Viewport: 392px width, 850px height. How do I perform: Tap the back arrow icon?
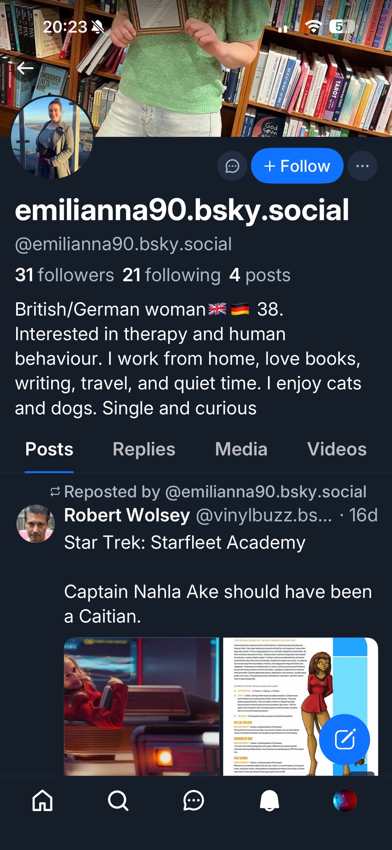point(25,68)
